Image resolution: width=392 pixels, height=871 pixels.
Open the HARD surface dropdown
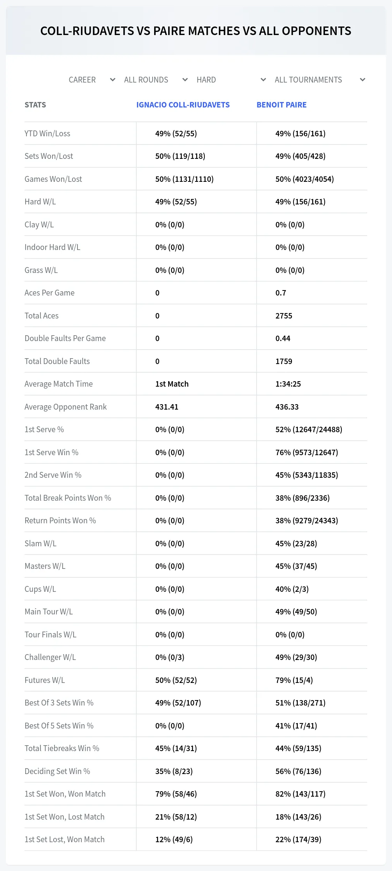click(x=231, y=80)
